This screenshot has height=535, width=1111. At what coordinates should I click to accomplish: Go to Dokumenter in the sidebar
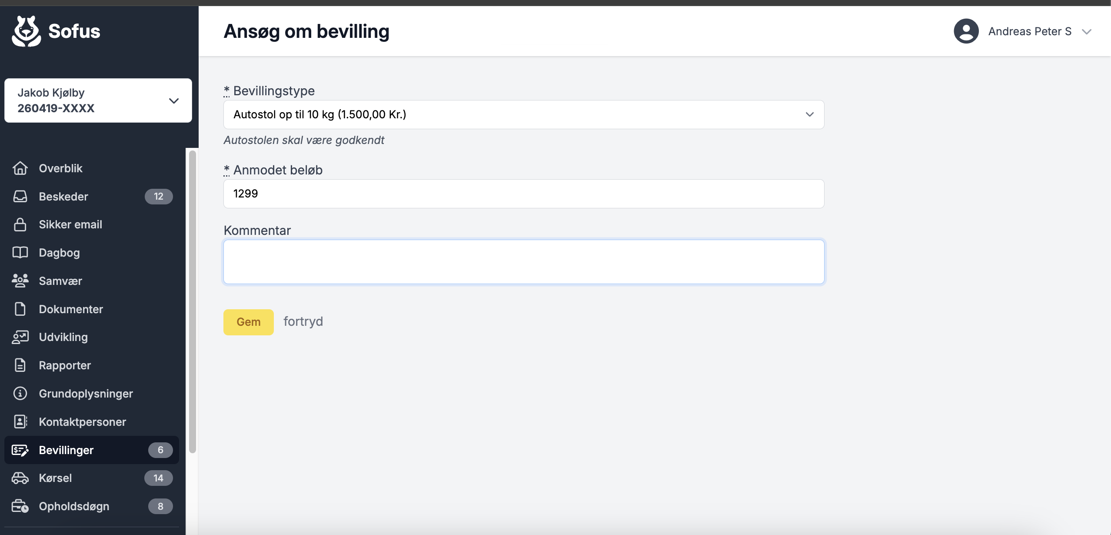[x=71, y=309]
